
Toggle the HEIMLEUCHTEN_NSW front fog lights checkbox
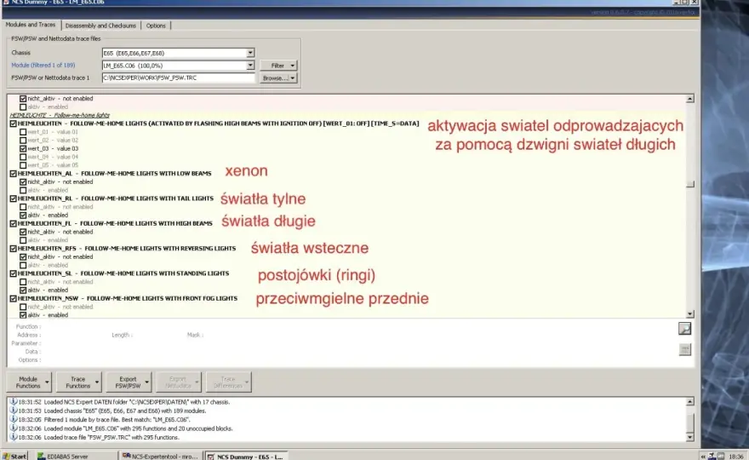(14, 298)
